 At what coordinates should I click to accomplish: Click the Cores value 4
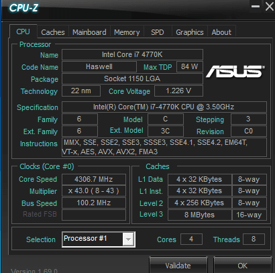point(191,239)
